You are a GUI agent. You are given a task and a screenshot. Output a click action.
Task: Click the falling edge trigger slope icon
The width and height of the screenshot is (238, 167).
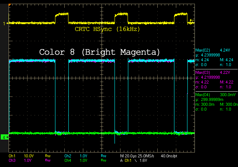click(x=135, y=160)
